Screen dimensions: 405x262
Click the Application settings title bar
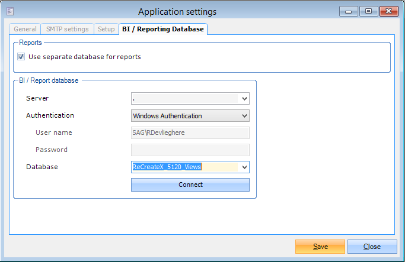point(177,12)
